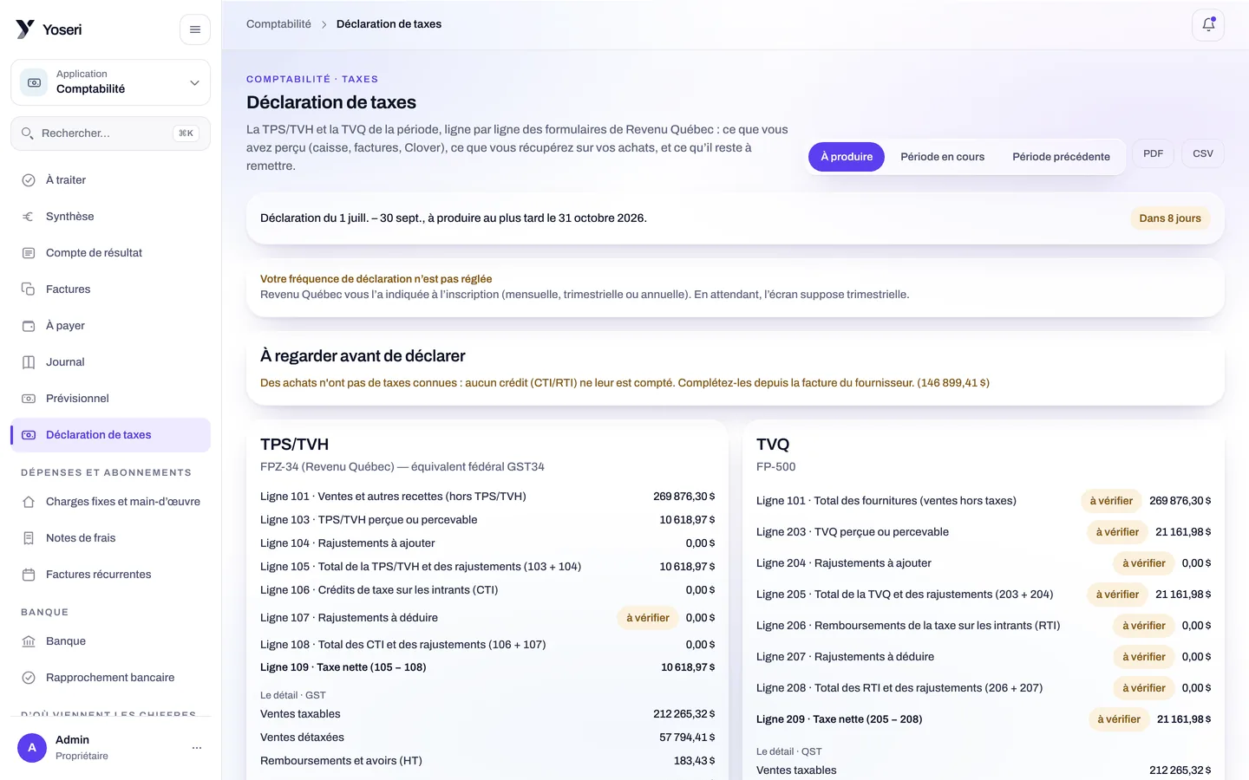
Task: Export the declaration as PDF
Action: (x=1153, y=154)
